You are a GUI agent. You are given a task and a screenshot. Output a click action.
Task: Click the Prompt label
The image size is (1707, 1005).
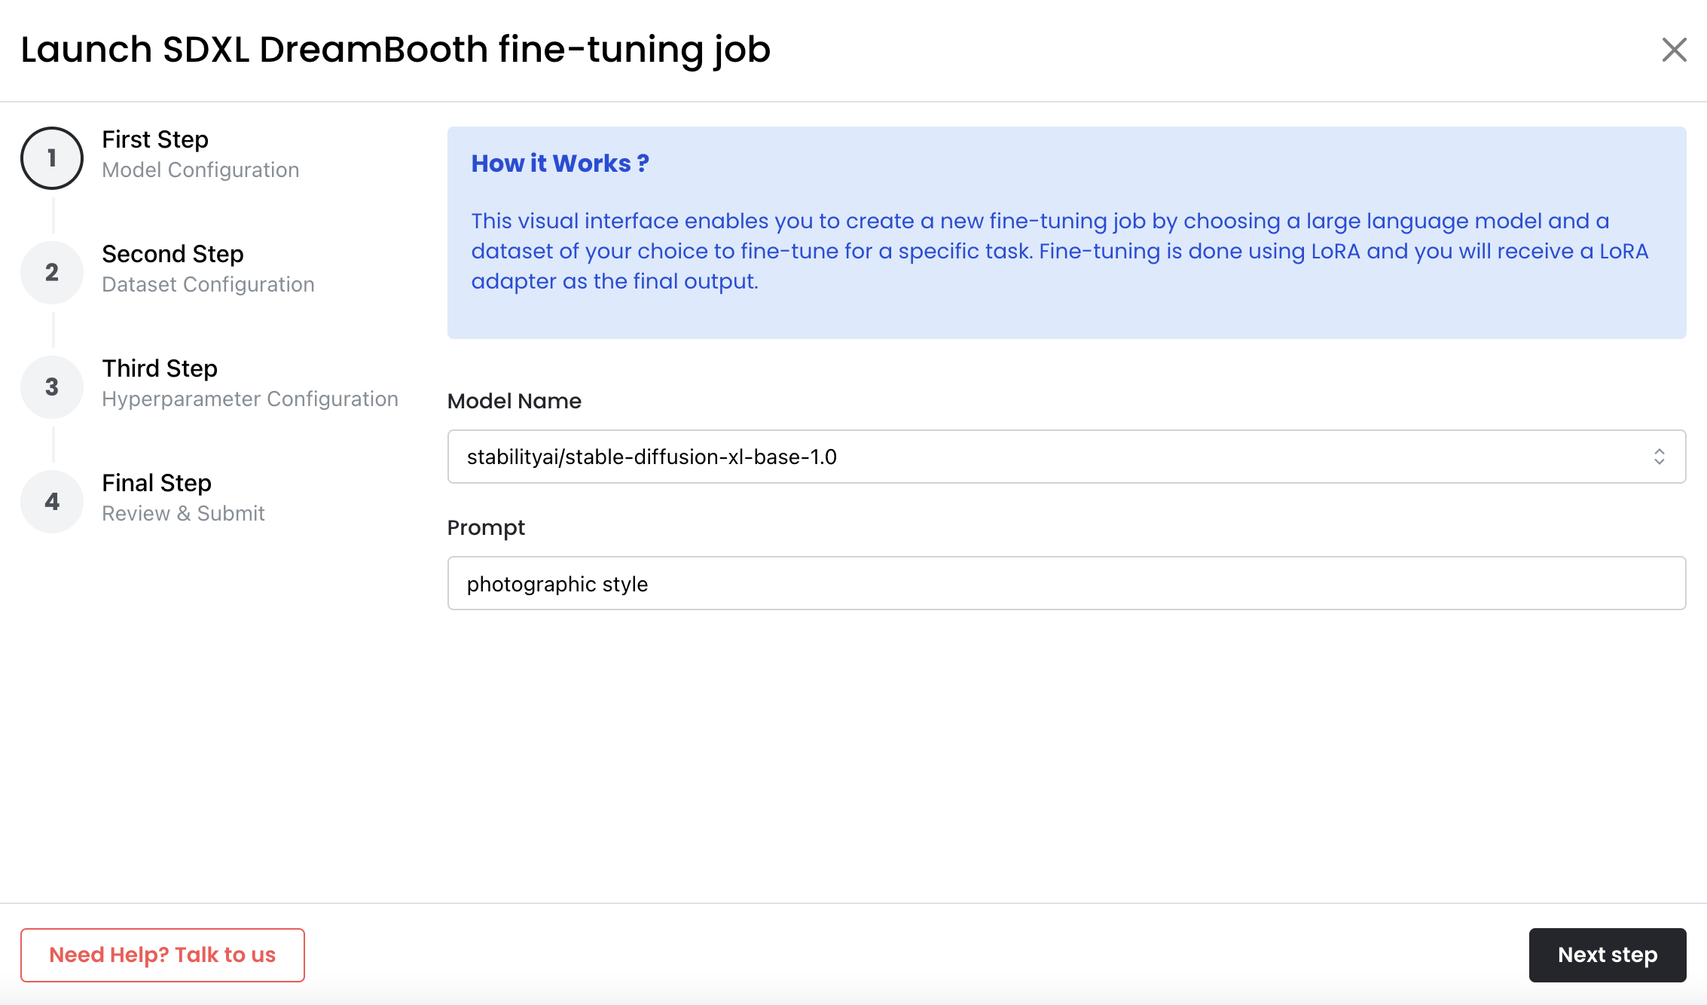(x=486, y=527)
